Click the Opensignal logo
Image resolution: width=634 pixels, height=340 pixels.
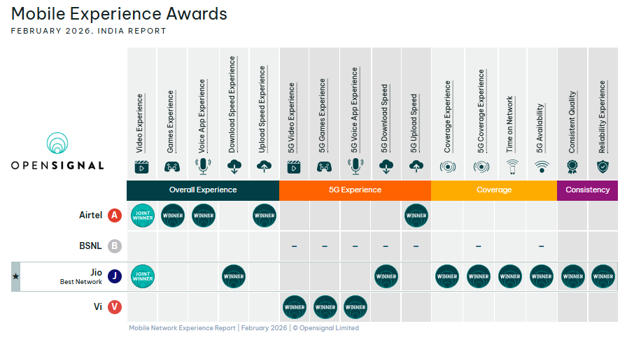[57, 151]
